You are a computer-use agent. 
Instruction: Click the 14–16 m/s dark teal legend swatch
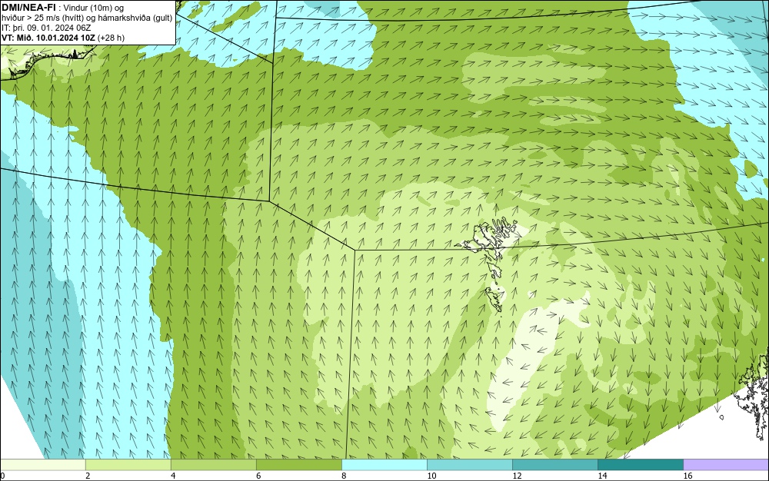tap(640, 465)
